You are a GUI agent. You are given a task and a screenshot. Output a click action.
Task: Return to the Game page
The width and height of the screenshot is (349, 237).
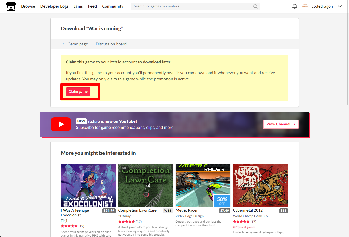(75, 44)
